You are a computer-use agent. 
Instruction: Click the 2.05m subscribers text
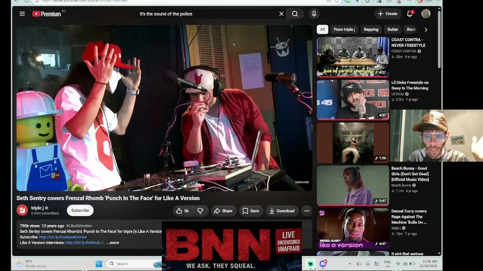coord(45,213)
